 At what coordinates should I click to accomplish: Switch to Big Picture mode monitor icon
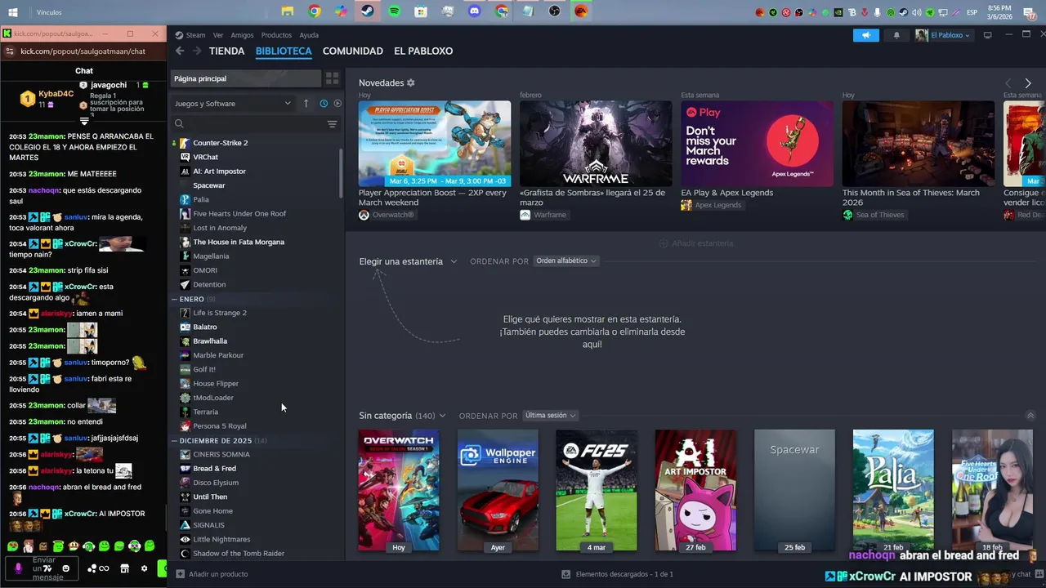point(987,35)
